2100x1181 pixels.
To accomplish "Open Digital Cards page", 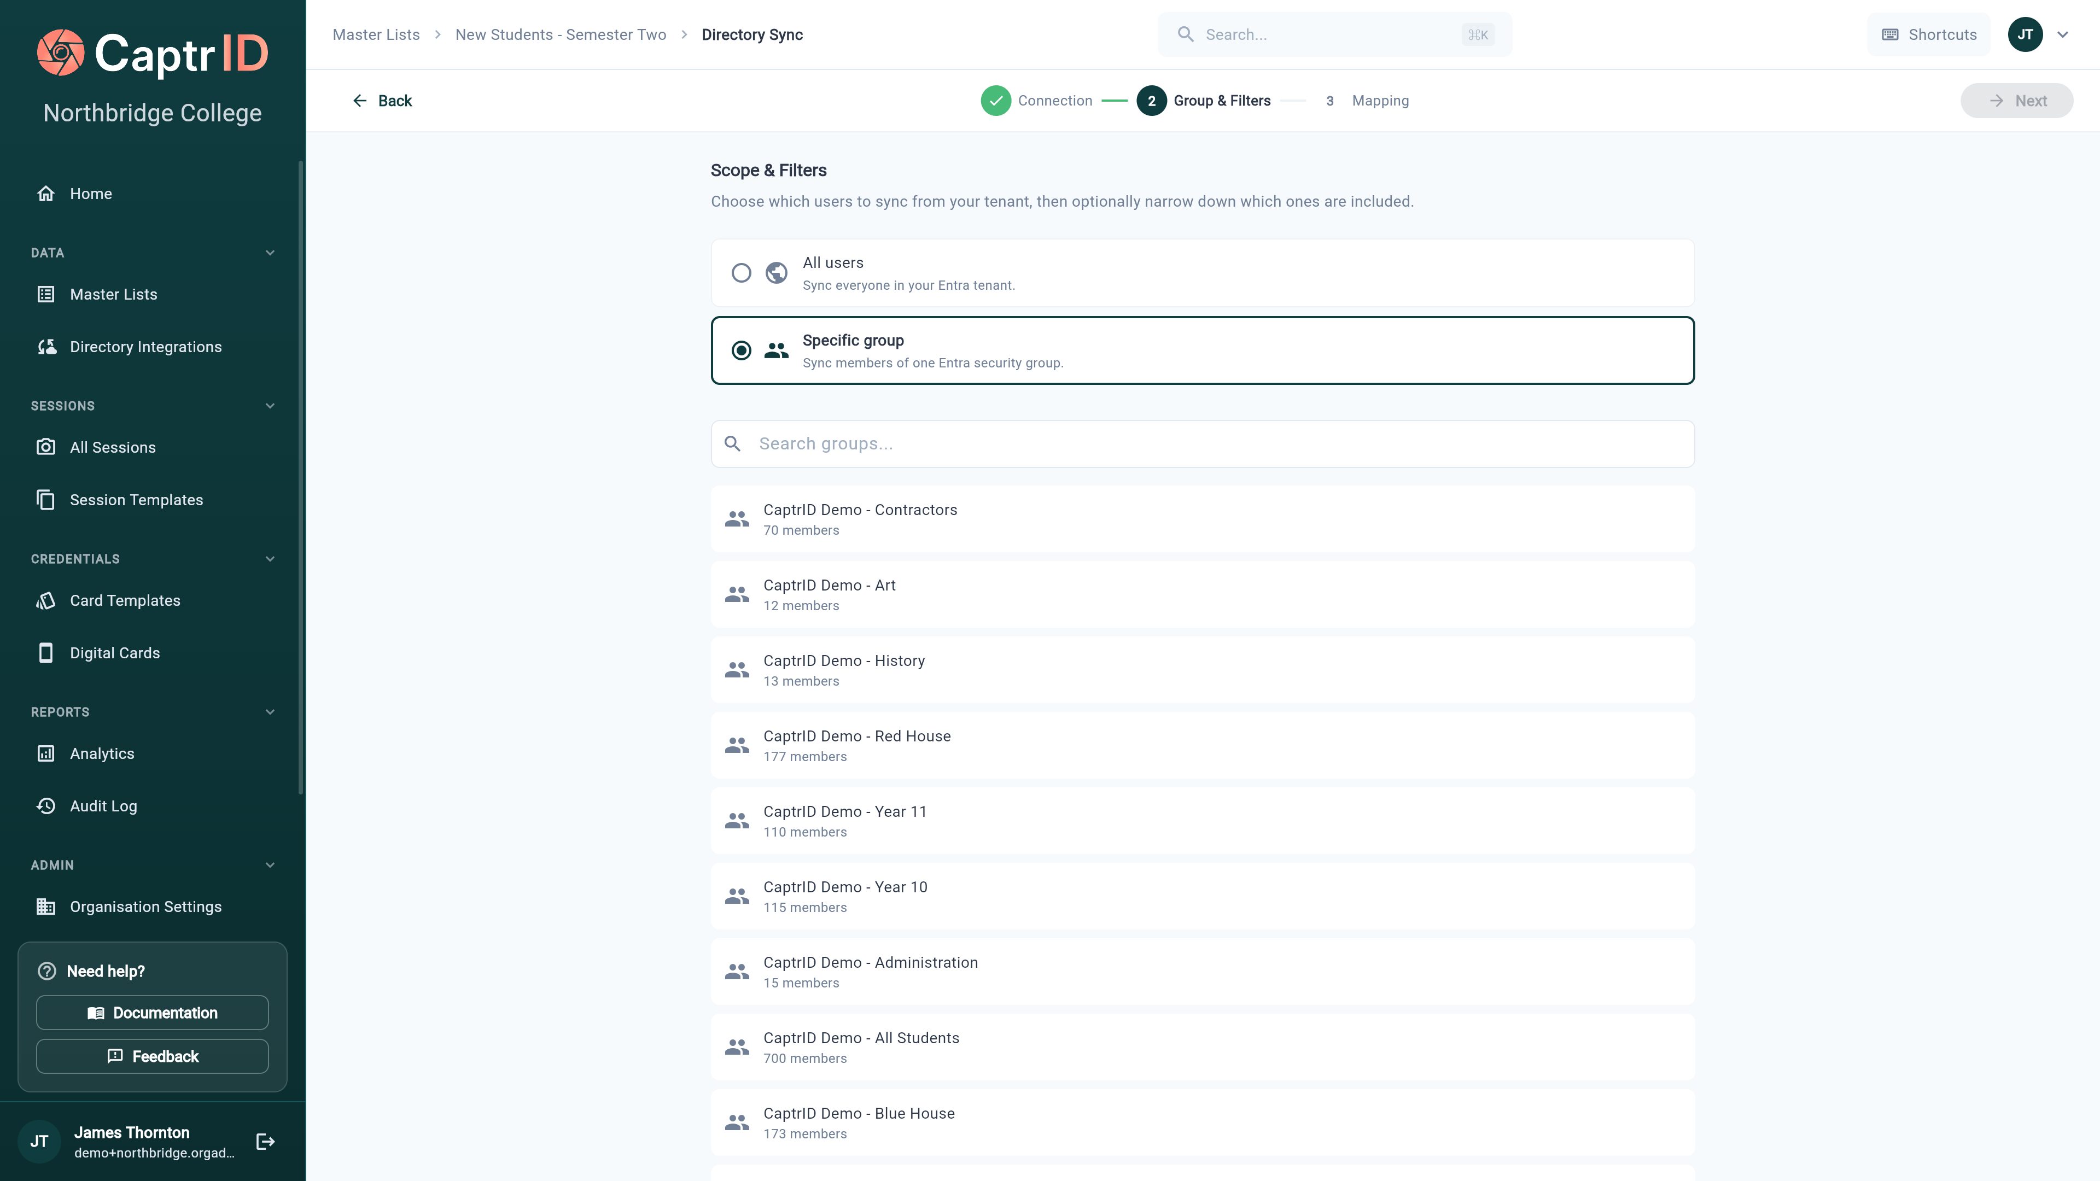I will 153,653.
